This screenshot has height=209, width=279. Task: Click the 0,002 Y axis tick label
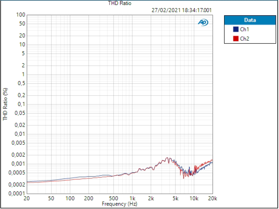(19, 155)
